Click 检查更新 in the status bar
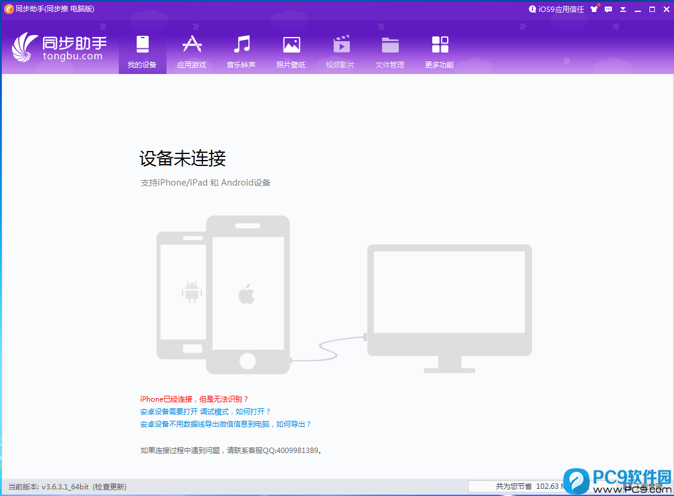This screenshot has height=496, width=674. tap(110, 487)
